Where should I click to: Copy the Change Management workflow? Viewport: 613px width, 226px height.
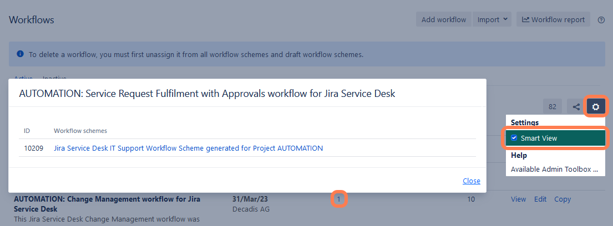[x=563, y=199]
